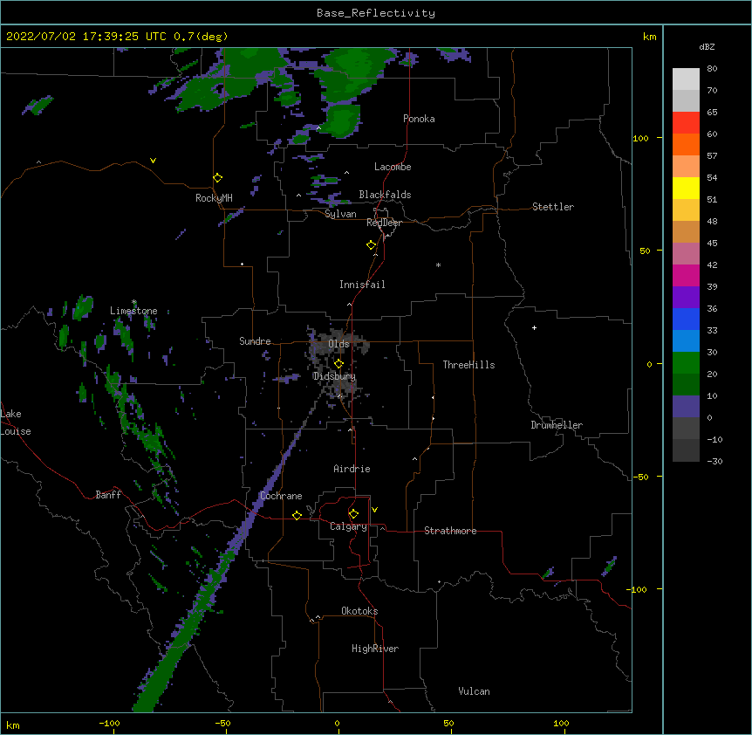Click the 50 tick label on right axis
Screen dimensions: 752x735
coord(645,251)
